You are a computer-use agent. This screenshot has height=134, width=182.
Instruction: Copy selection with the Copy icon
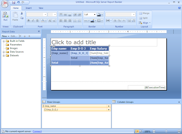[22, 18]
